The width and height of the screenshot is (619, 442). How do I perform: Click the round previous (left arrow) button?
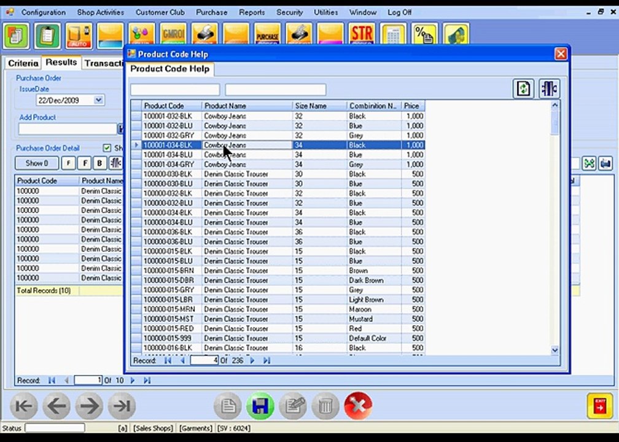(x=56, y=406)
